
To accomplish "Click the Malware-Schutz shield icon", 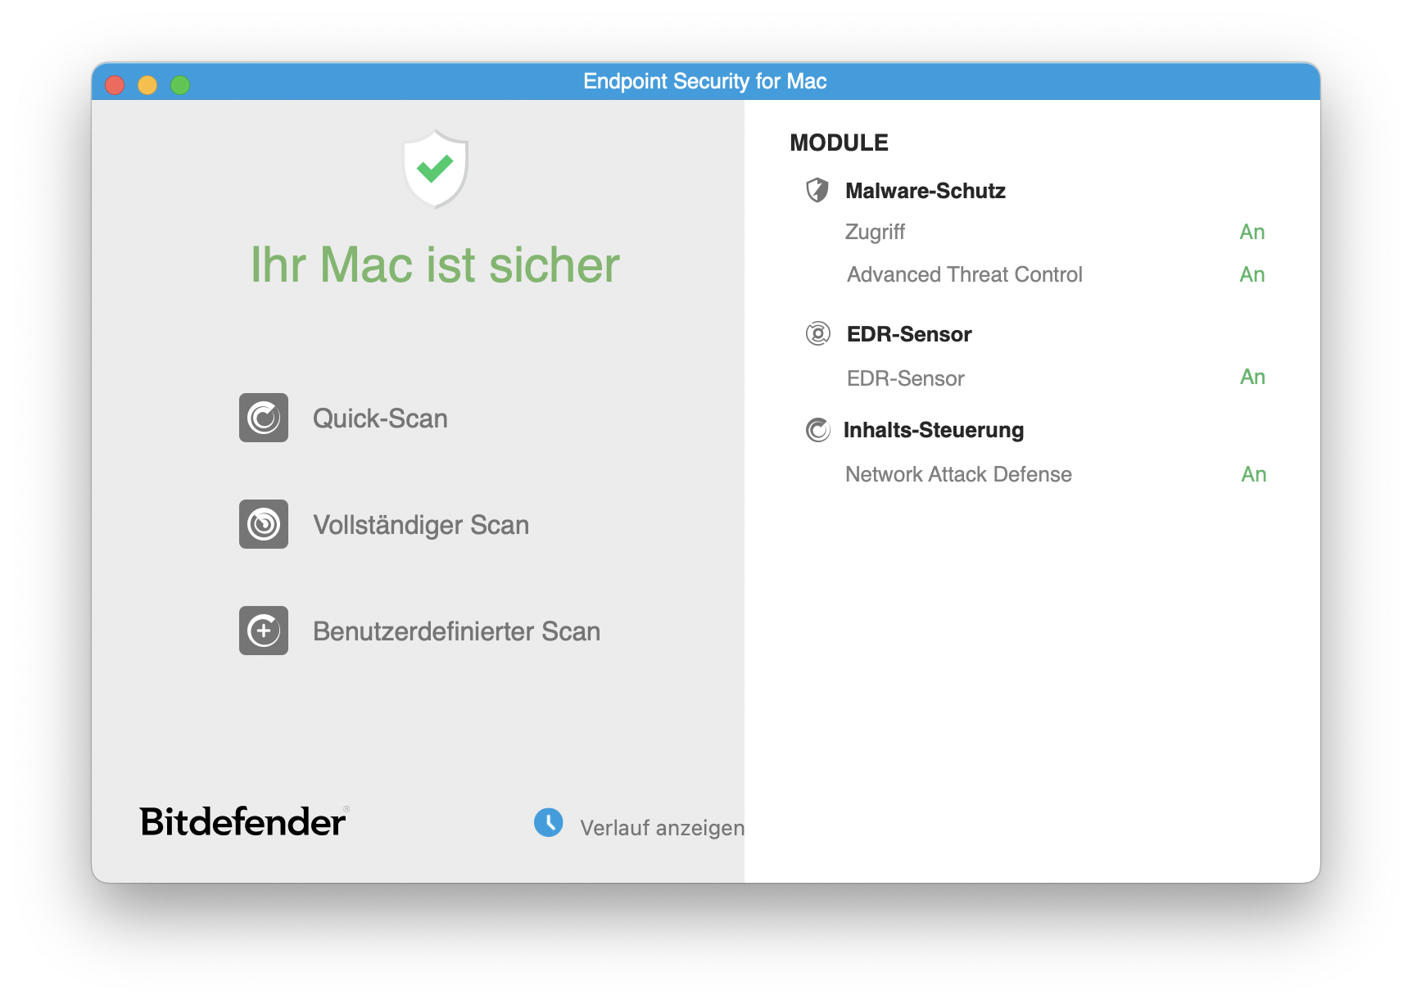I will point(817,190).
